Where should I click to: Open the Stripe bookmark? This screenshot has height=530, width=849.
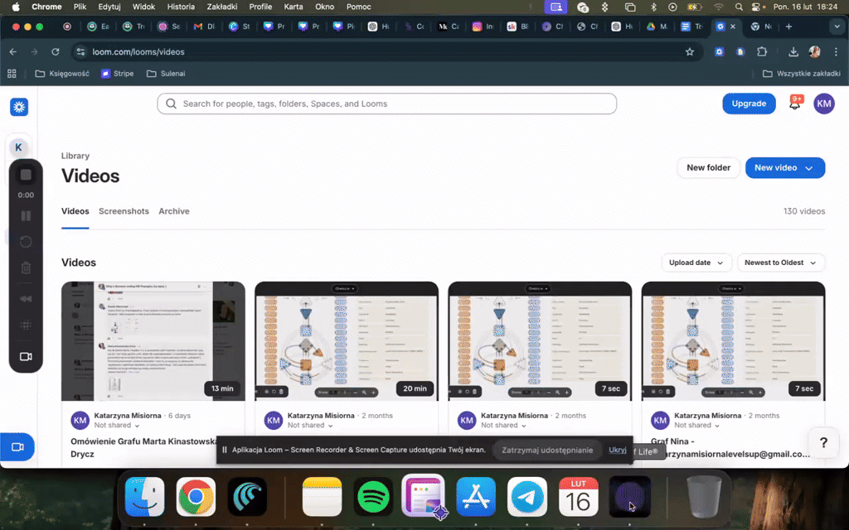click(x=118, y=74)
